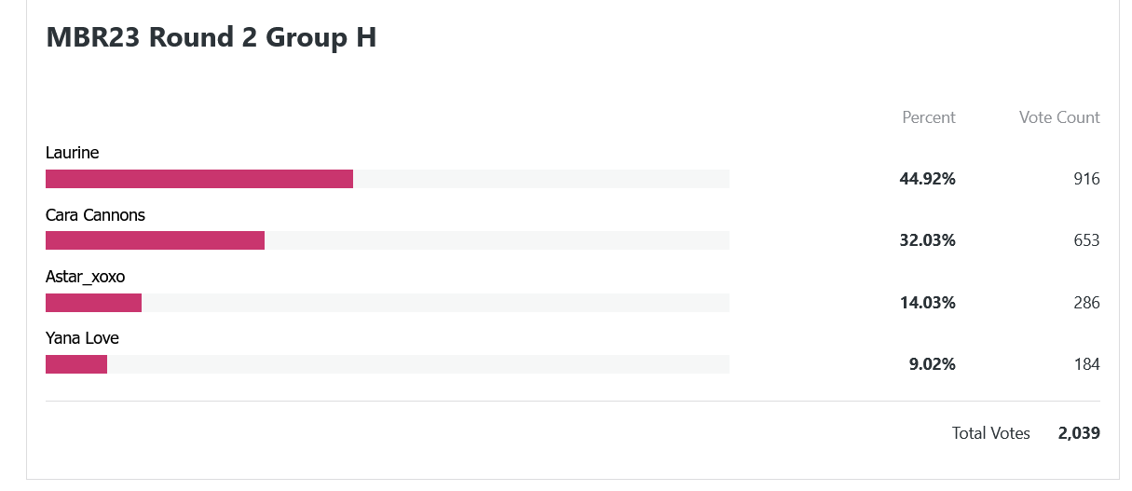Click the MBR23 Round 2 Group H title
This screenshot has height=491, width=1132.
pyautogui.click(x=211, y=37)
